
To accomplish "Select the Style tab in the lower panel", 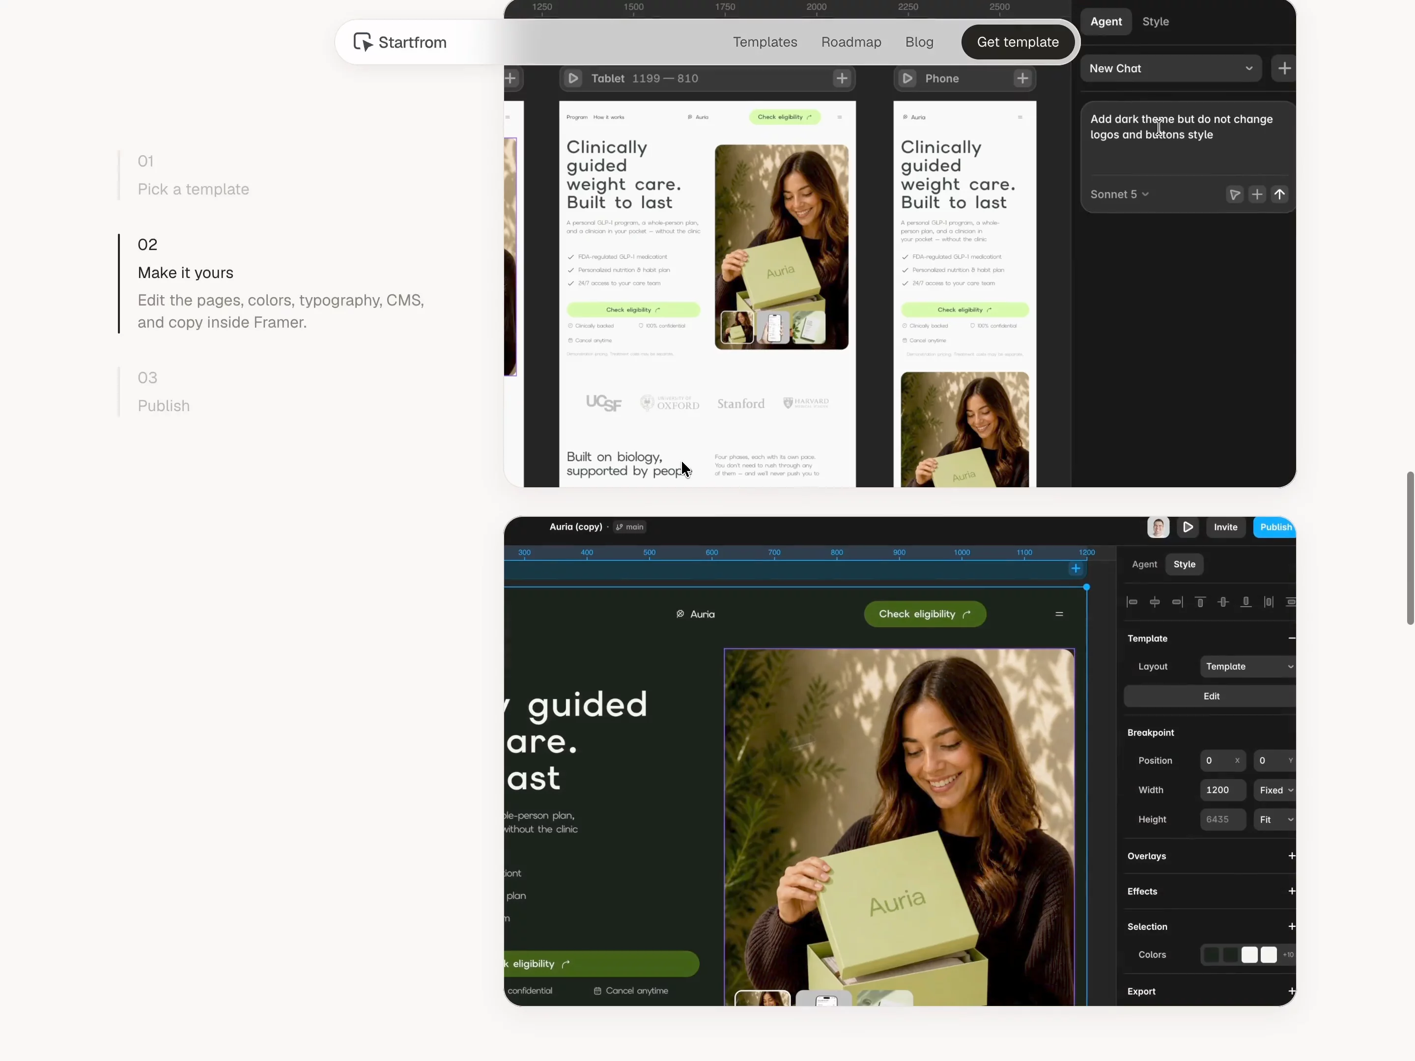I will pyautogui.click(x=1184, y=564).
